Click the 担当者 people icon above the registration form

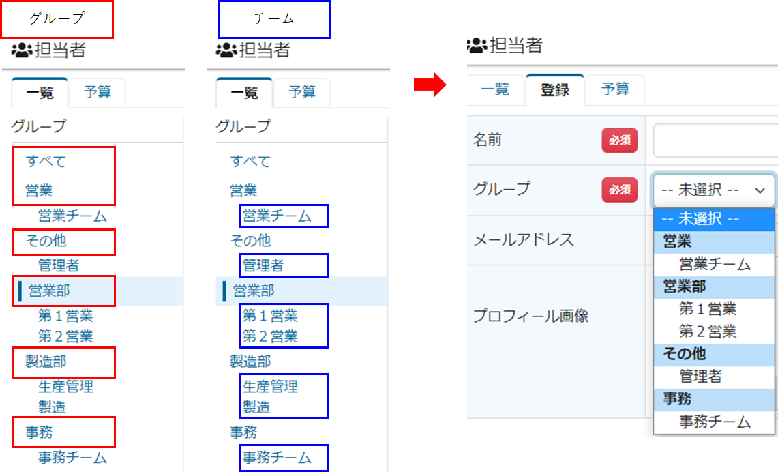477,45
